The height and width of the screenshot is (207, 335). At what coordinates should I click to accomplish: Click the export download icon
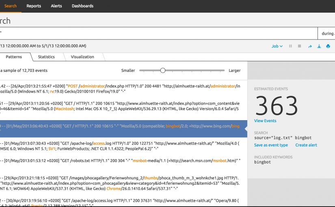319,46
